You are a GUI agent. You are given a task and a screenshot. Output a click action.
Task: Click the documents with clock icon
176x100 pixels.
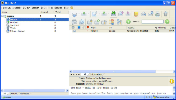coord(82,22)
